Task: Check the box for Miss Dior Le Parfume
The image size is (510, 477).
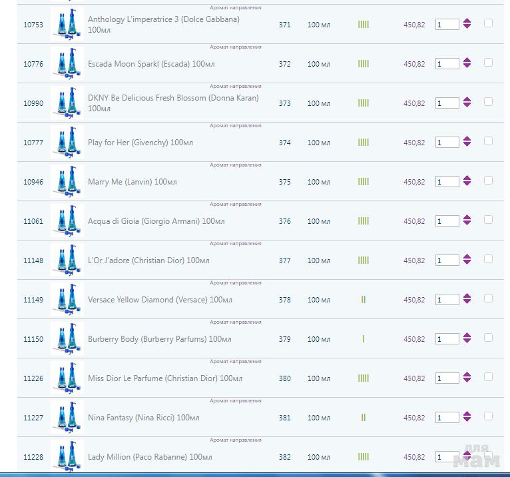Action: pos(488,377)
